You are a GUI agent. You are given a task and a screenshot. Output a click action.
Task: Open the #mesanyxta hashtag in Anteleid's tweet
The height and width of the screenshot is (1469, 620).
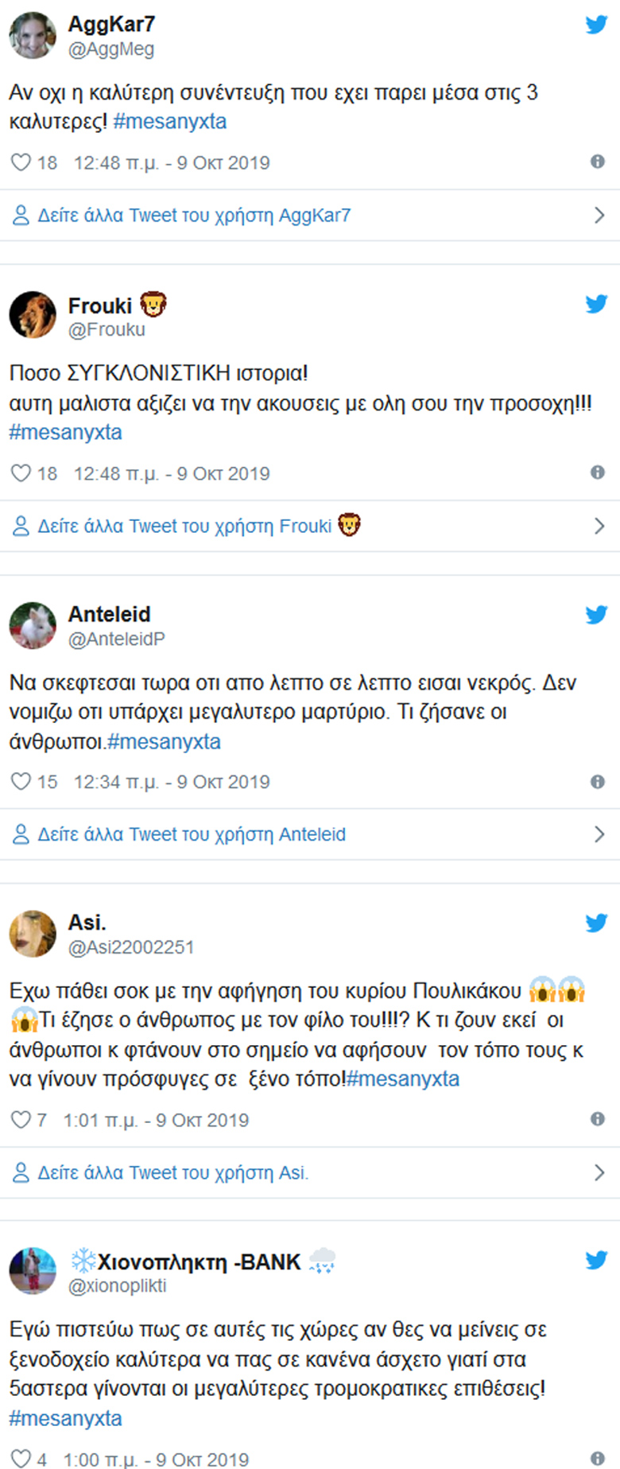click(x=164, y=741)
